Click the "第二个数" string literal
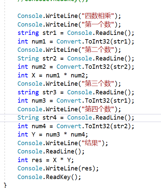 tap(98, 50)
